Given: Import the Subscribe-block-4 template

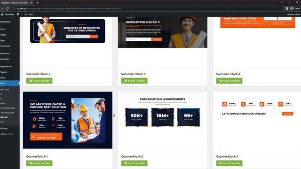Looking at the screenshot, I should (x=229, y=81).
